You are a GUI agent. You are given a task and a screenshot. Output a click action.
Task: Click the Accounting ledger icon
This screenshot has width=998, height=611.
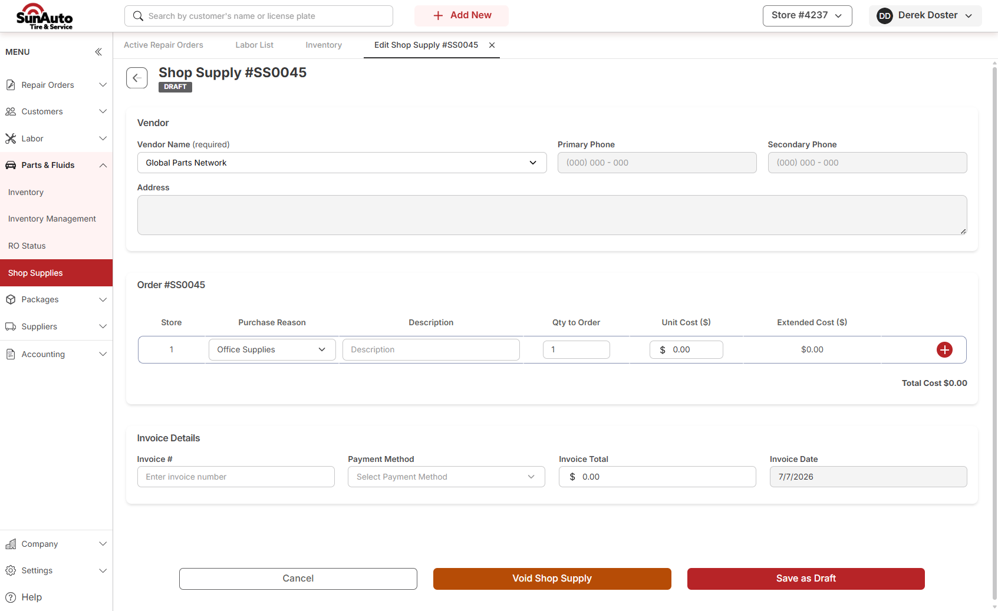[11, 354]
